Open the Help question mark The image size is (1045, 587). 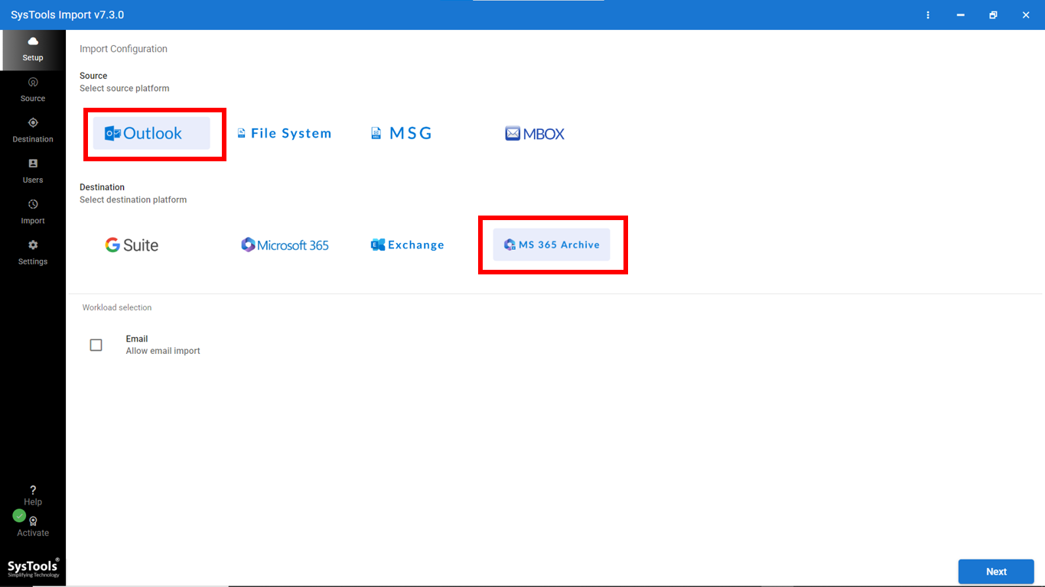click(33, 495)
